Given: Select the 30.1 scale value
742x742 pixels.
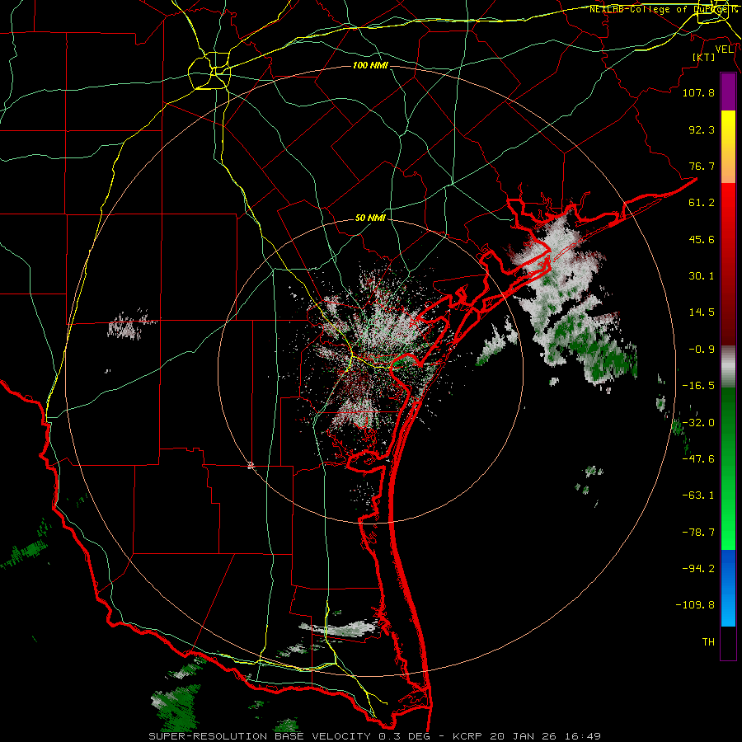Looking at the screenshot, I should point(702,276).
